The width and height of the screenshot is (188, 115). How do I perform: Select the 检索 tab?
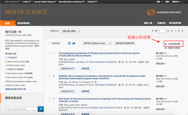[7, 23]
